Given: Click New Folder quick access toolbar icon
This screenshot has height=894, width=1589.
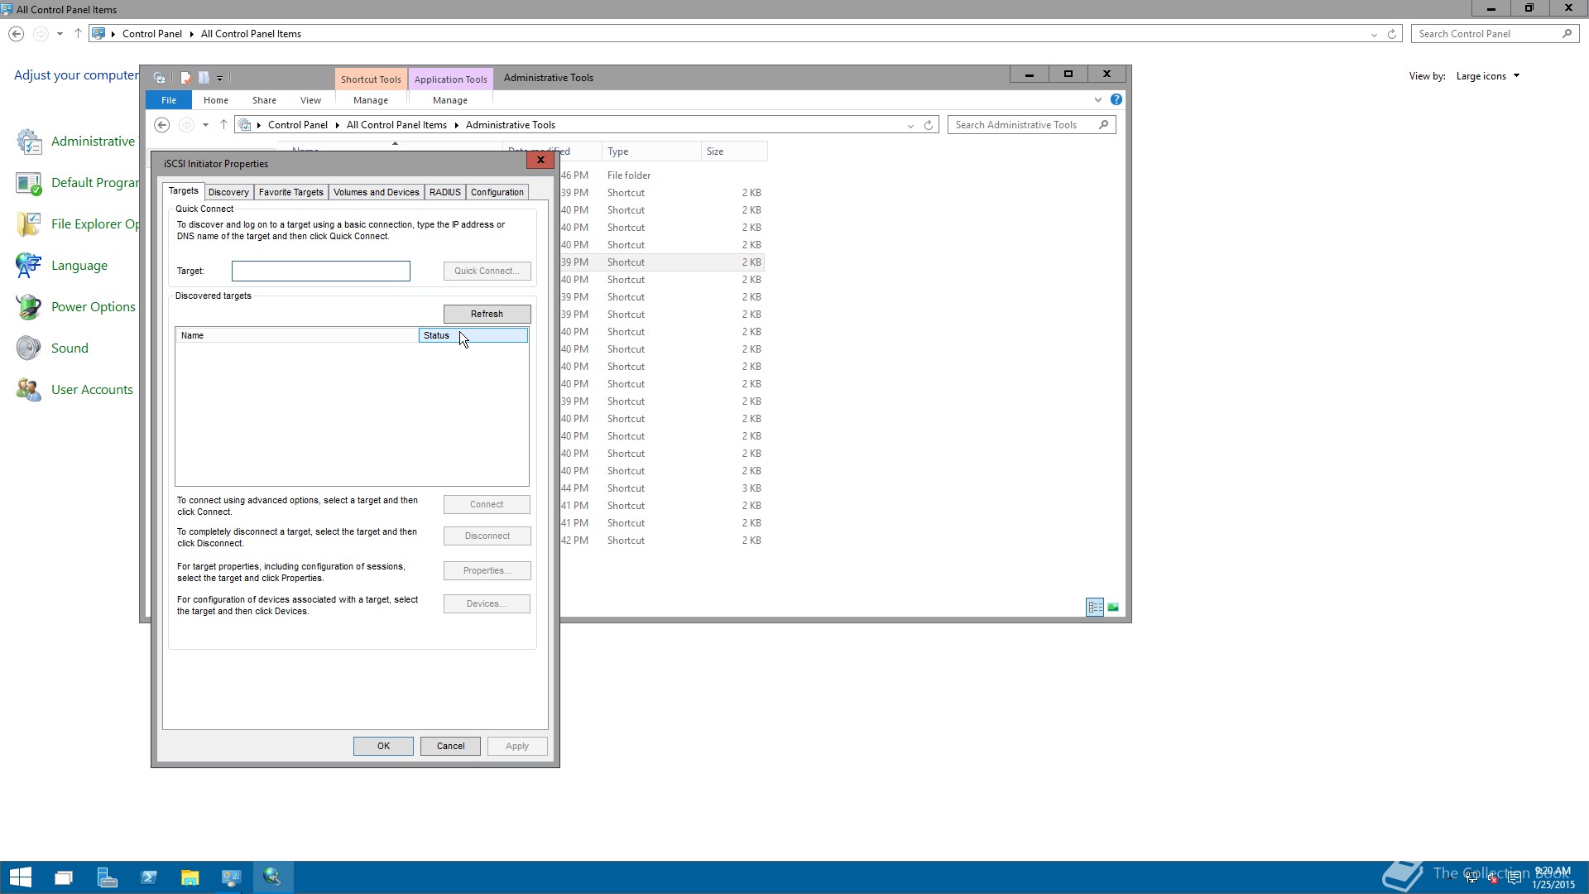Looking at the screenshot, I should (x=204, y=78).
